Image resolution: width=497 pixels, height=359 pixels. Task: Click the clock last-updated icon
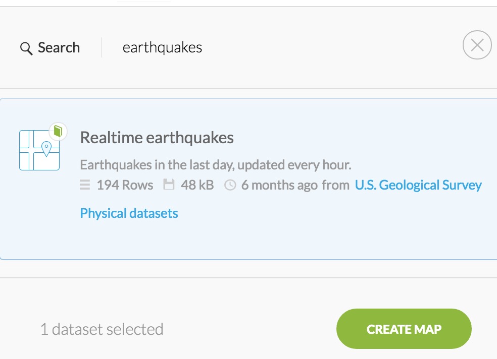pyautogui.click(x=230, y=186)
